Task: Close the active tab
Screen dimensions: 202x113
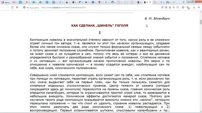Action: 150,2
